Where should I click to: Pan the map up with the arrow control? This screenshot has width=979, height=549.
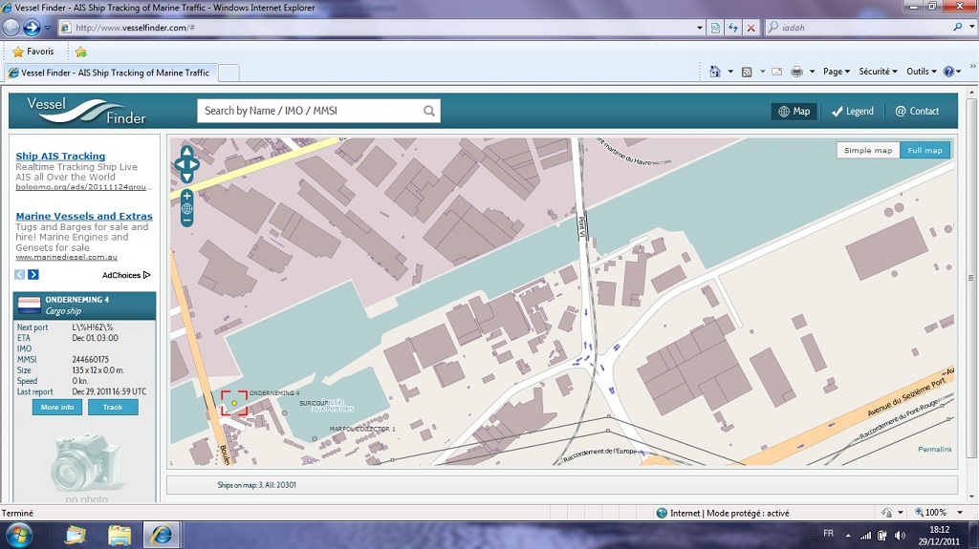[x=186, y=151]
